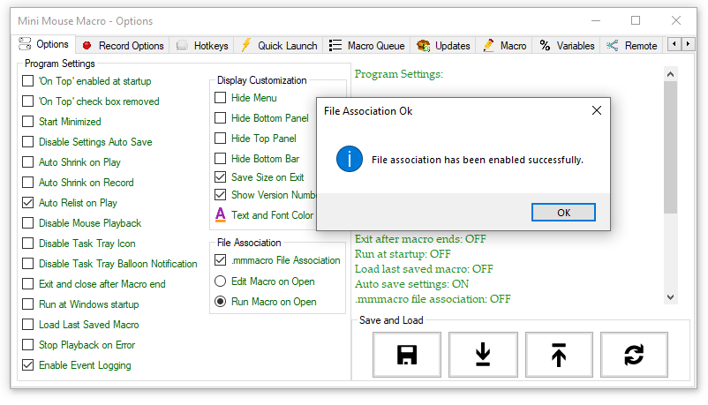Check Run at Windows startup
Screen dimensions: 708x405
click(28, 304)
